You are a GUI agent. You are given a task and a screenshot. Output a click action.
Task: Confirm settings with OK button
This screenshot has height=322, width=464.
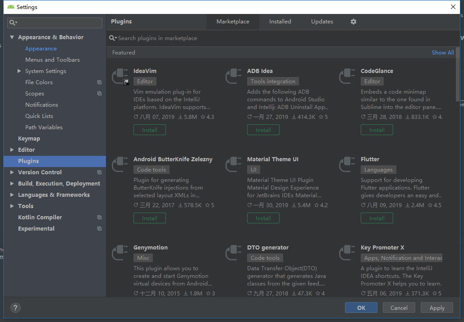coord(361,308)
